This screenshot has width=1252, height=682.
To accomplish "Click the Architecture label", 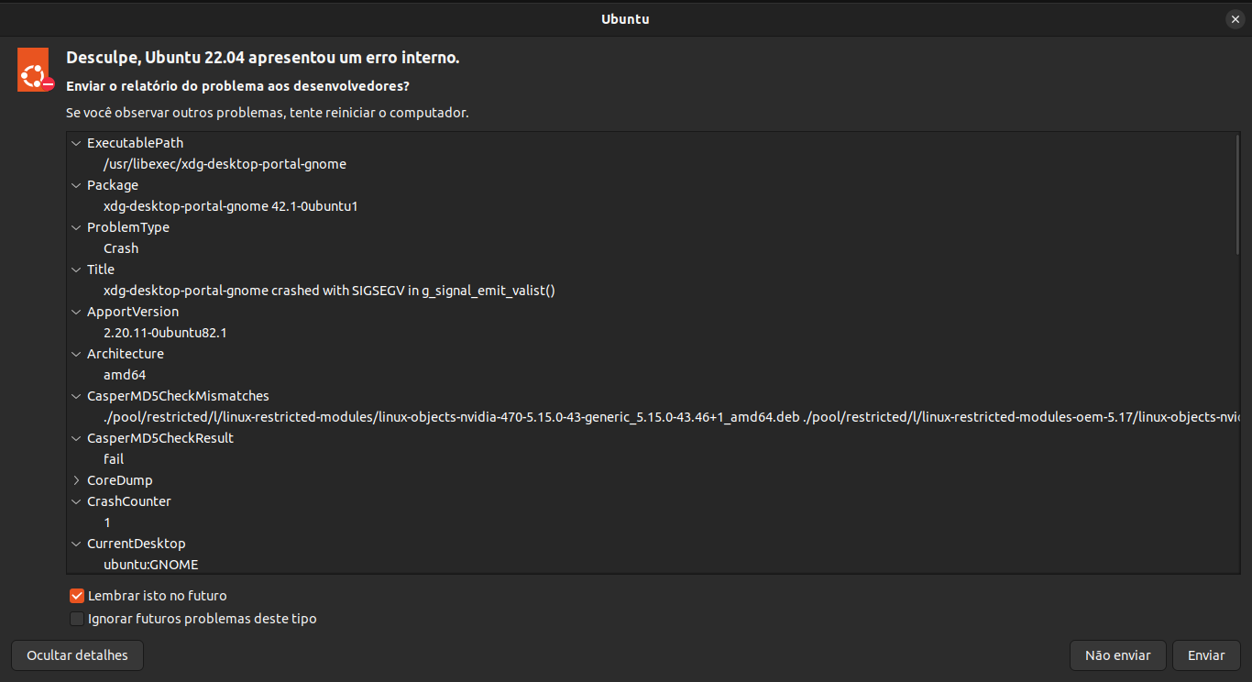I will pyautogui.click(x=126, y=354).
